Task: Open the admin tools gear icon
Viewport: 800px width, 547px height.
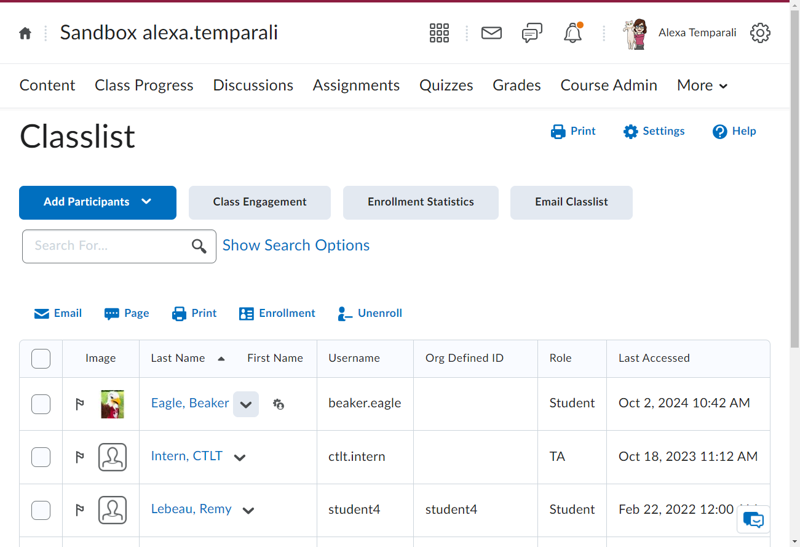Action: coord(761,33)
